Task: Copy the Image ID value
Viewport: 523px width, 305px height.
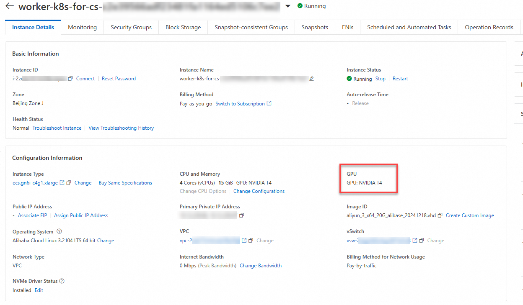Action: (440, 215)
